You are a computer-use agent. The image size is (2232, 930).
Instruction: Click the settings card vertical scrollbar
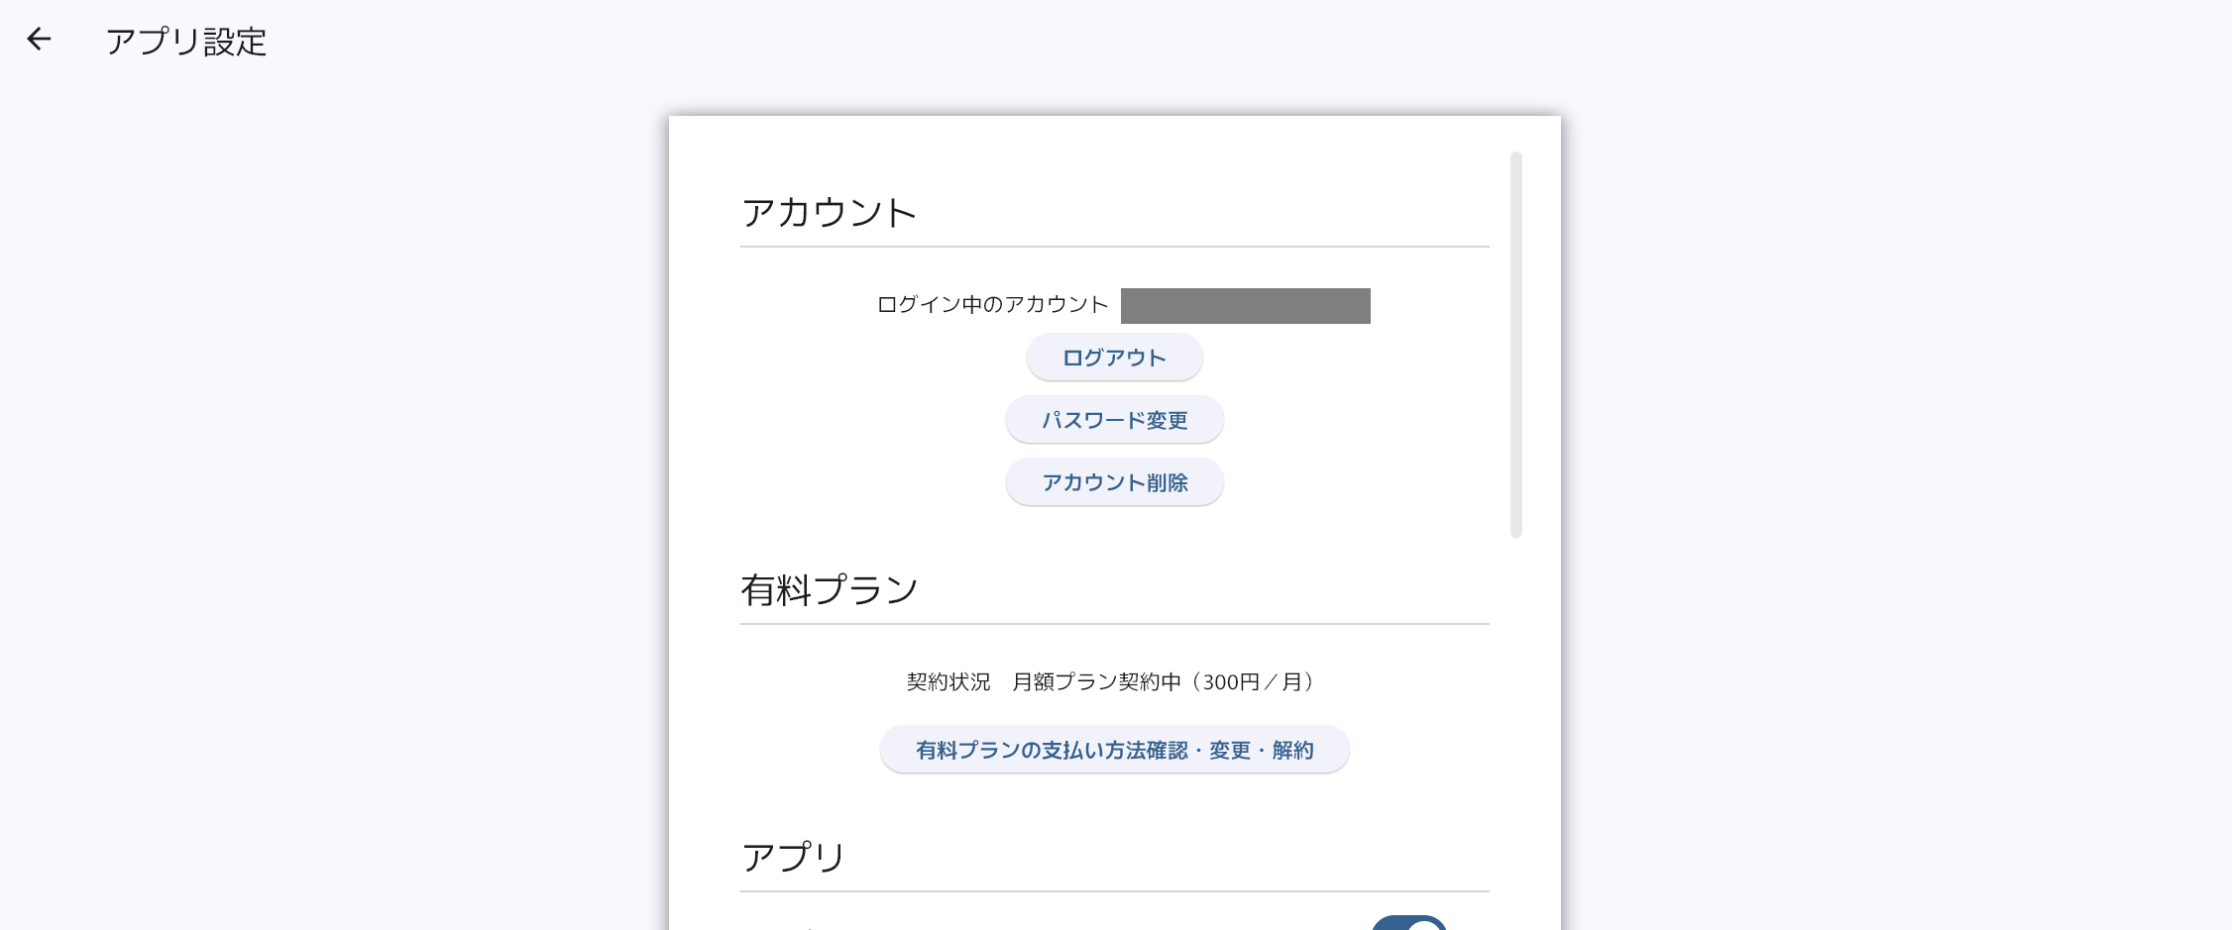(1515, 345)
